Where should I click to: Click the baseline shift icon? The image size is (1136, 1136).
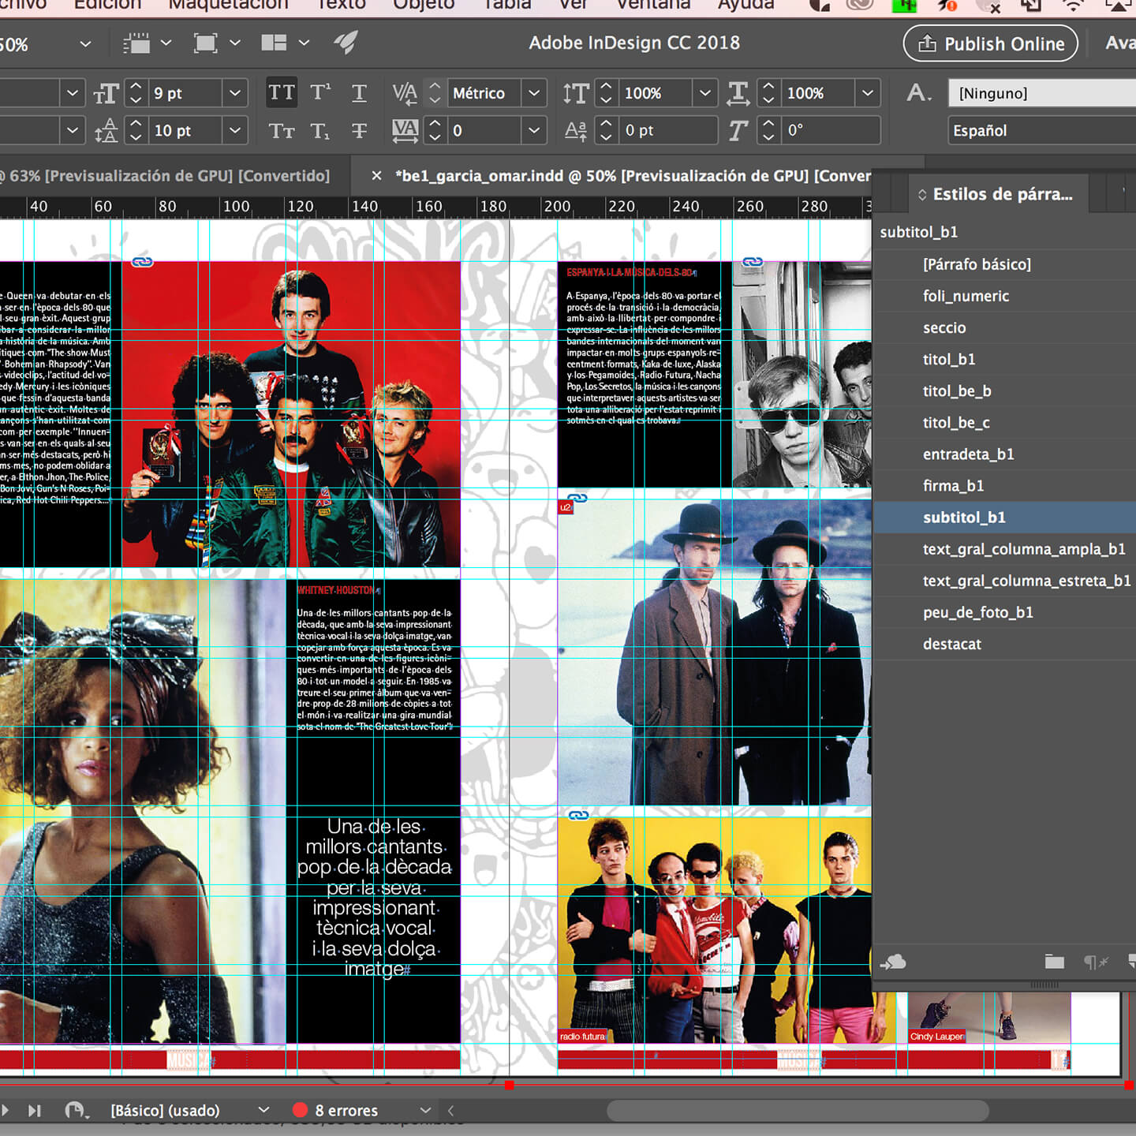tap(576, 130)
